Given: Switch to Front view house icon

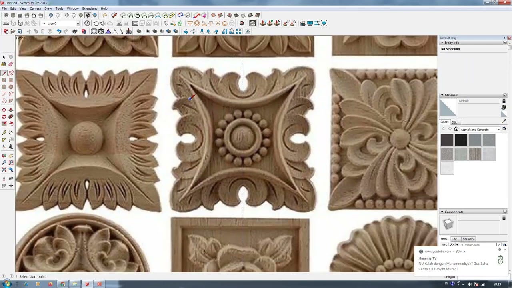Looking at the screenshot, I should click(x=20, y=15).
